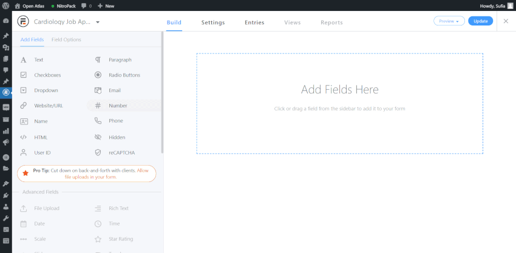Click the sidebar vertical scrollbar
516x253 pixels.
tap(162, 91)
